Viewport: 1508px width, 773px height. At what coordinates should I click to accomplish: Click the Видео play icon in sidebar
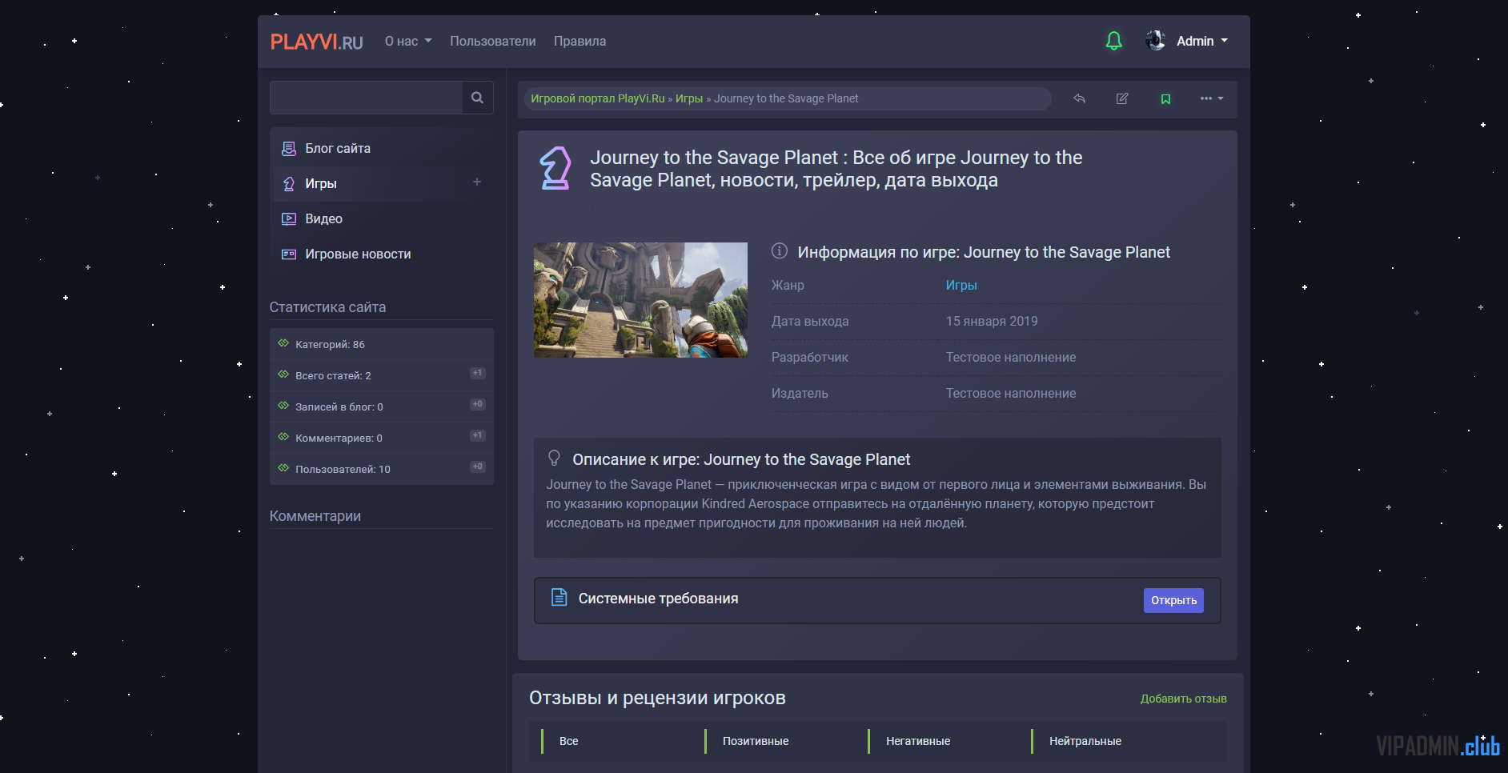(289, 218)
